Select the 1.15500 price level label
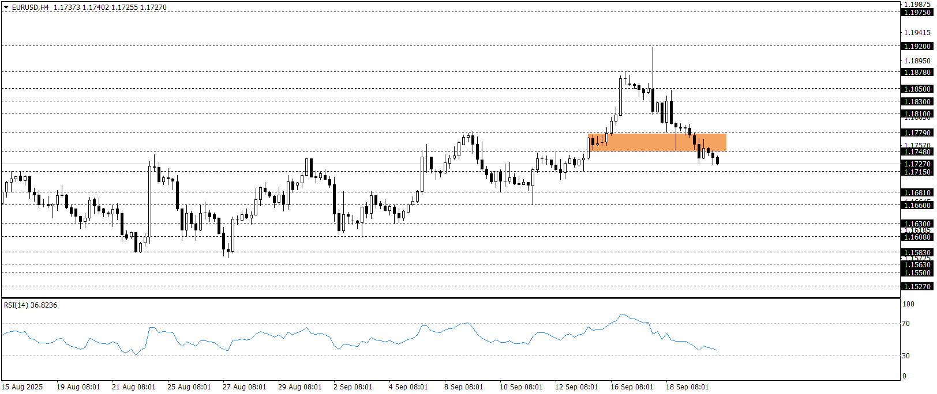Screen dimensions: 937x394 pos(917,272)
